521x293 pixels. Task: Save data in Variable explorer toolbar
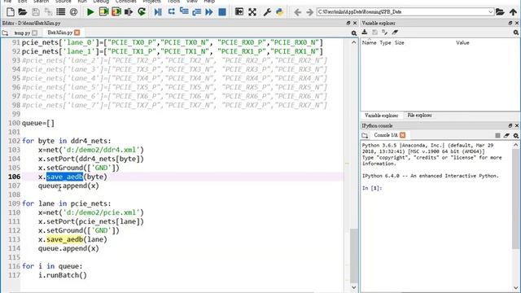point(374,33)
